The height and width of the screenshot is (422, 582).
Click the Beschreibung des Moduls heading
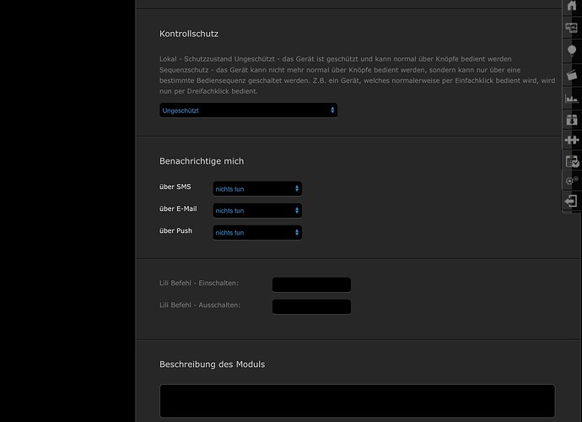tap(212, 365)
